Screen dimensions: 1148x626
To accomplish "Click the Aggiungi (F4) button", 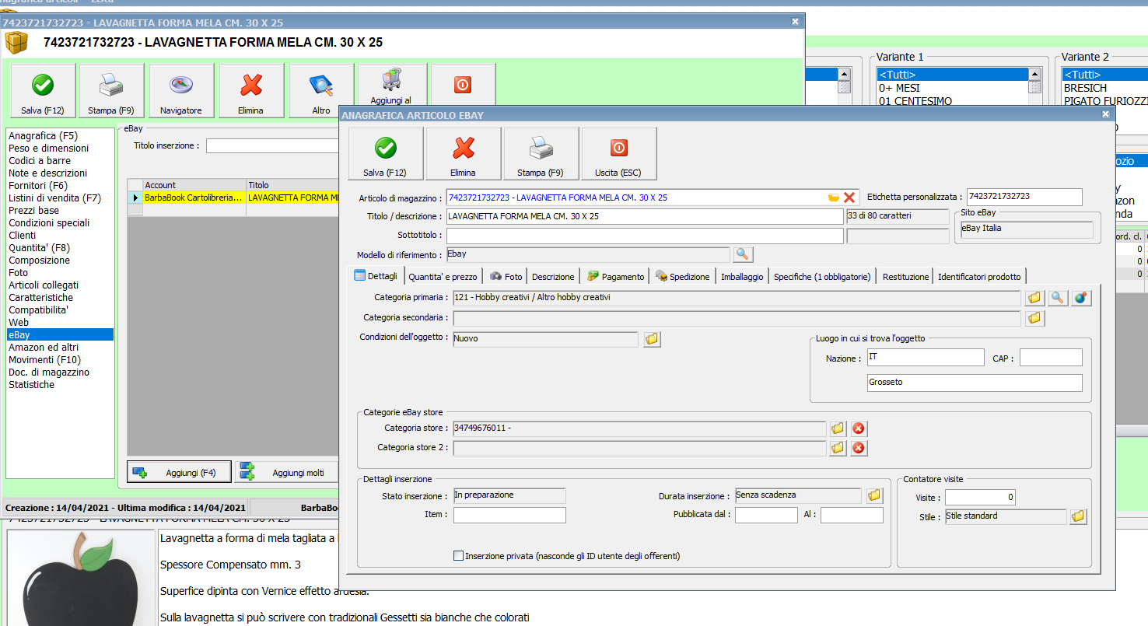I will point(180,472).
